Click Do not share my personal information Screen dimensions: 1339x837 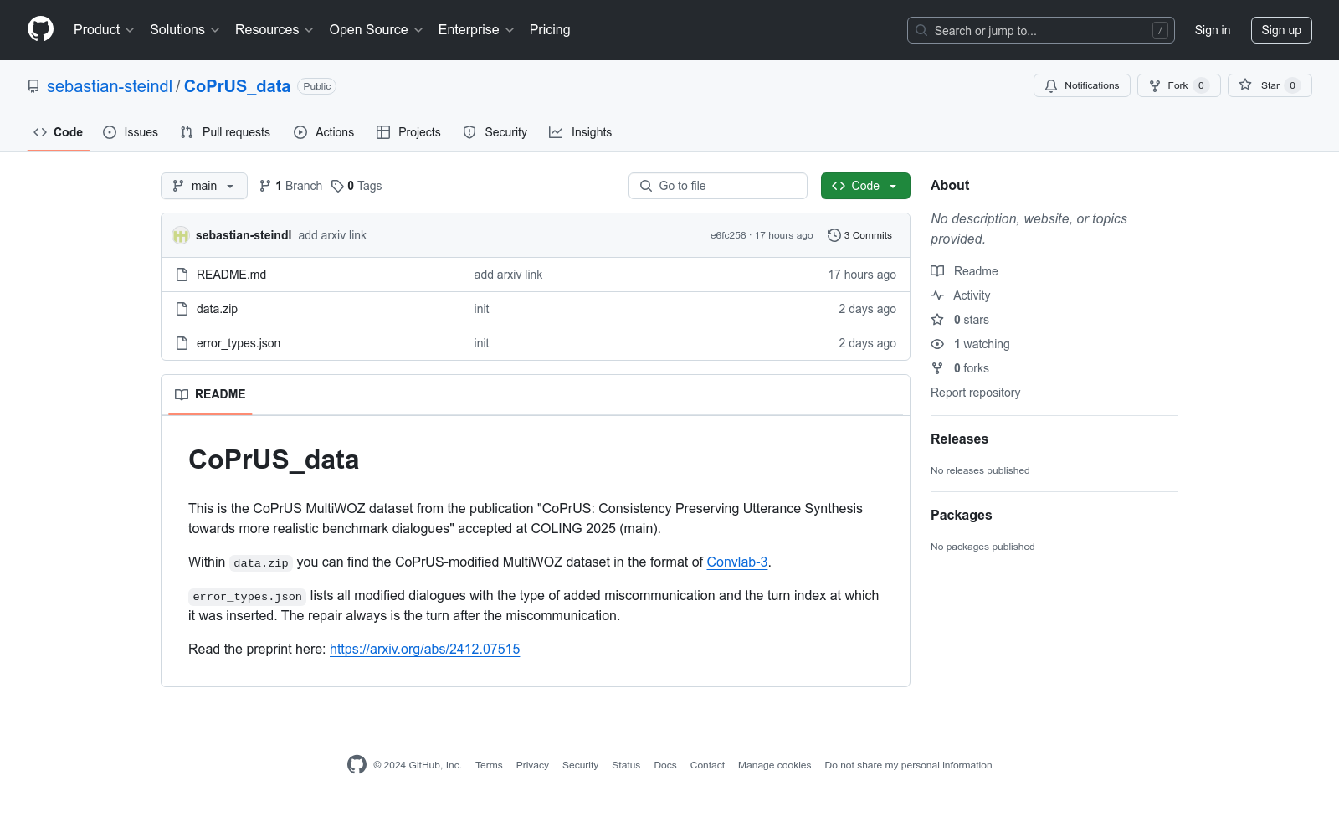click(x=908, y=765)
